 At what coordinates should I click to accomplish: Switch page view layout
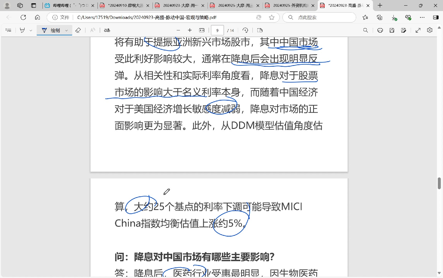click(x=260, y=30)
